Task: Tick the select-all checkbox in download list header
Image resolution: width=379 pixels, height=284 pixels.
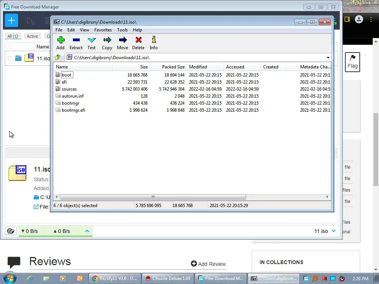Action: tap(10, 47)
